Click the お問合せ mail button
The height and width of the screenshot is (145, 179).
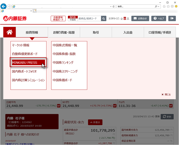141,18
